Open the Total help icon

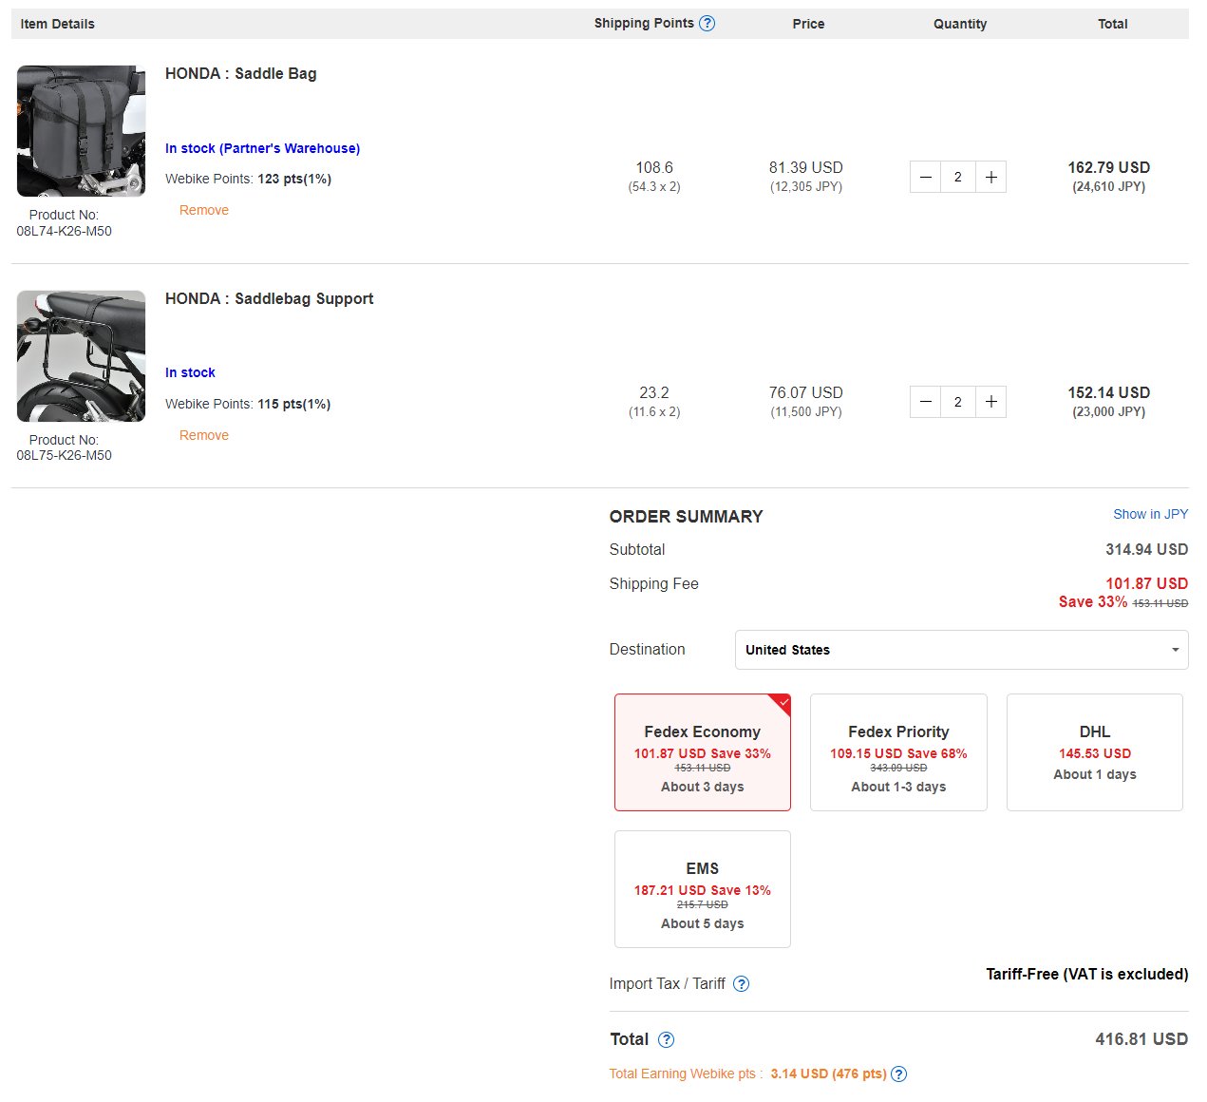pyautogui.click(x=667, y=1040)
